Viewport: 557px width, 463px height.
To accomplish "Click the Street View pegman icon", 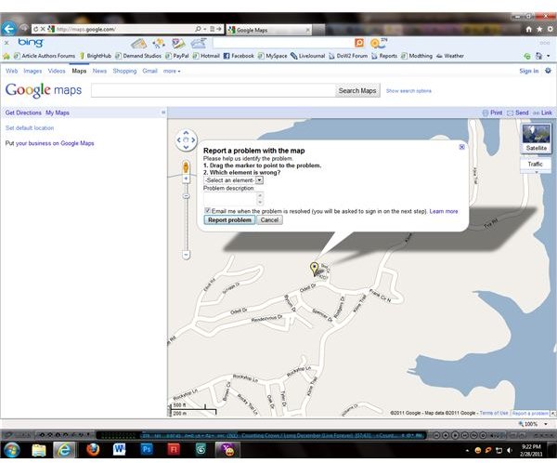I will pyautogui.click(x=186, y=167).
